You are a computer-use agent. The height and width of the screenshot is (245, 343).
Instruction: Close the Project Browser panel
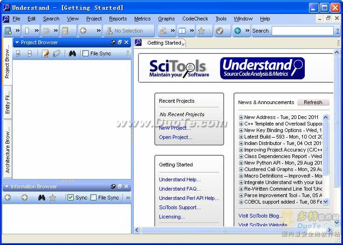[x=126, y=42]
